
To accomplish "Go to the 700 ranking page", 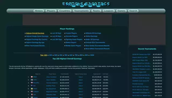I will click(76, 55).
